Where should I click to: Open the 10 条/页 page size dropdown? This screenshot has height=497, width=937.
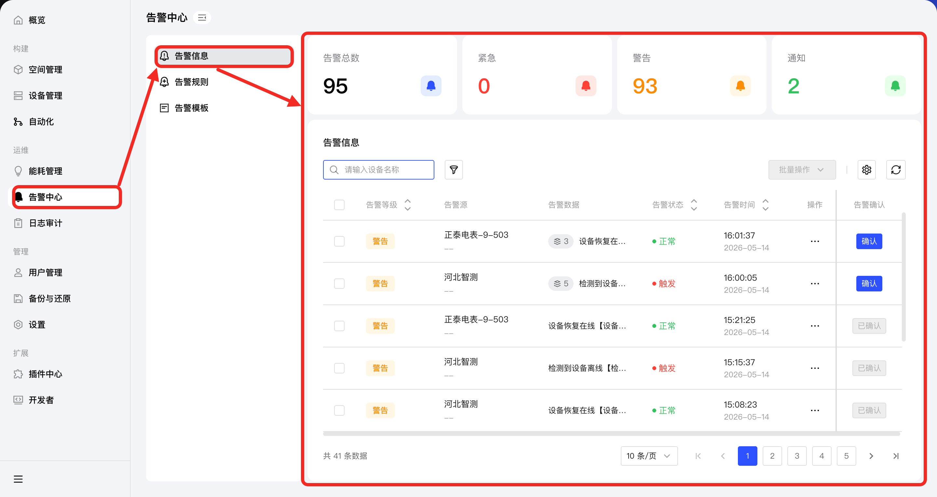pos(649,456)
